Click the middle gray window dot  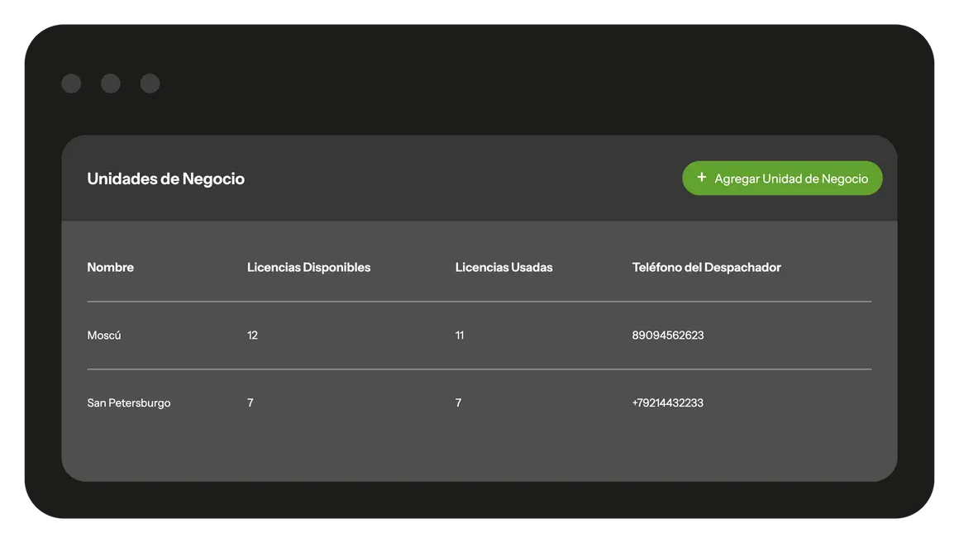[111, 83]
